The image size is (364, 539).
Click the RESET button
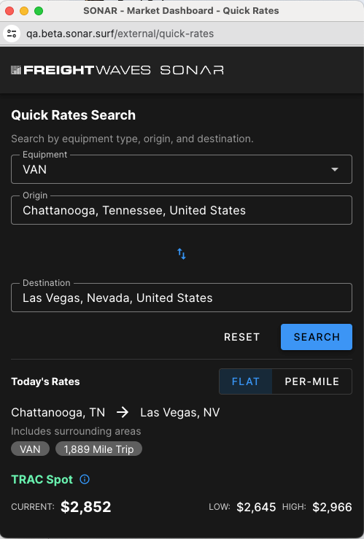click(242, 337)
